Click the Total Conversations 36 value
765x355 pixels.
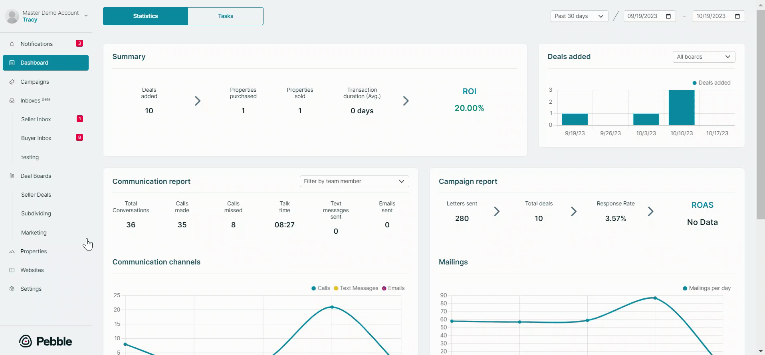point(131,225)
